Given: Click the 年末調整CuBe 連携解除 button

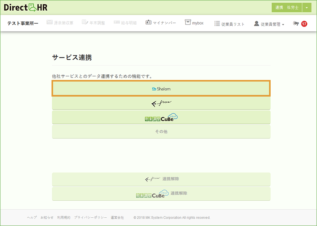Looking at the screenshot, I should [161, 194].
